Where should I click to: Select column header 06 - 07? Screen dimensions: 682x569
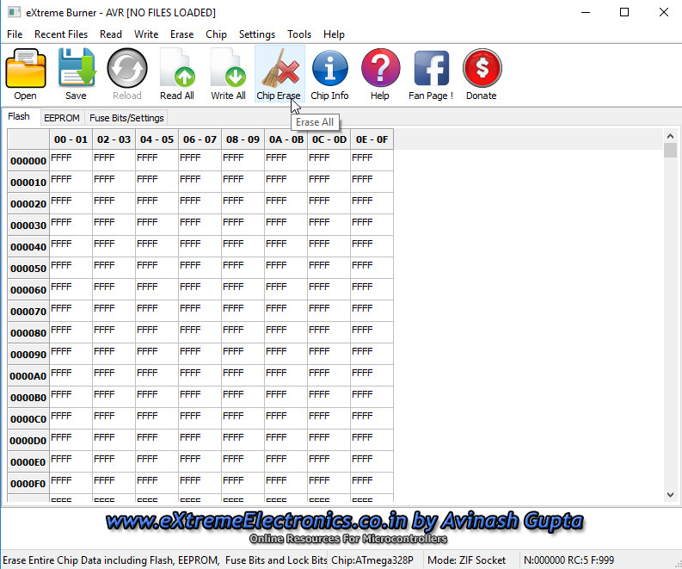[x=200, y=139]
